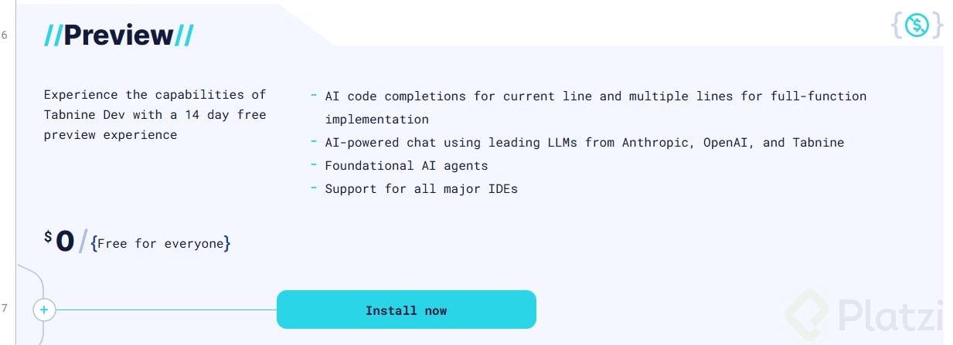953x345 pixels.
Task: Click the "Free for everyone" label
Action: tap(161, 244)
